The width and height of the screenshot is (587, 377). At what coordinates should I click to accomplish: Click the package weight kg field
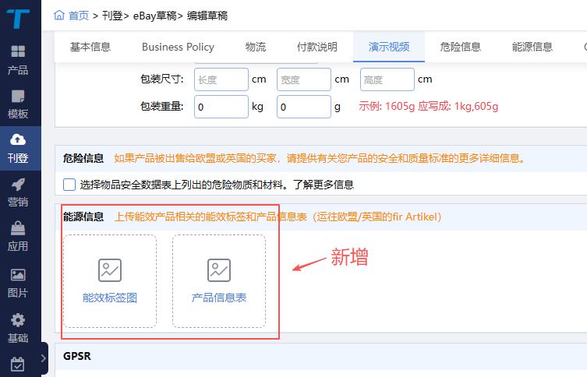[221, 107]
